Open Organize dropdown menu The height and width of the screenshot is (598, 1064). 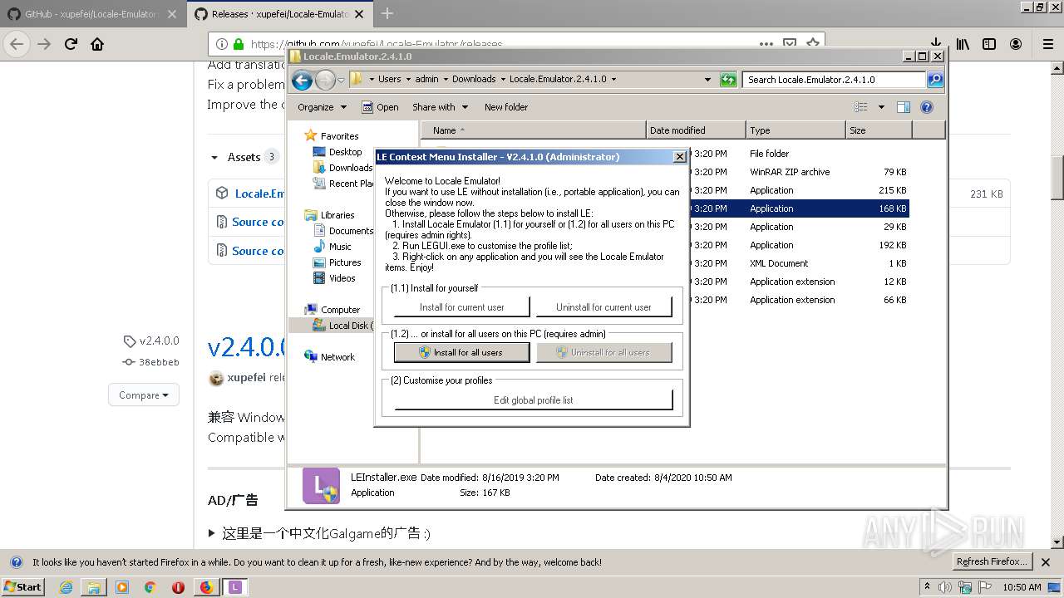[x=322, y=107]
